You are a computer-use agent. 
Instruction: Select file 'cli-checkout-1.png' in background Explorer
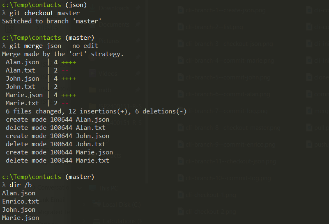211,195
